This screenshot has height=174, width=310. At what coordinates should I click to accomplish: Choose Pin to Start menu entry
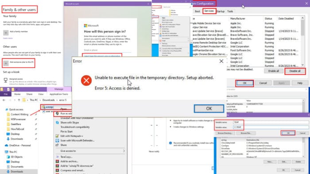tap(66, 132)
